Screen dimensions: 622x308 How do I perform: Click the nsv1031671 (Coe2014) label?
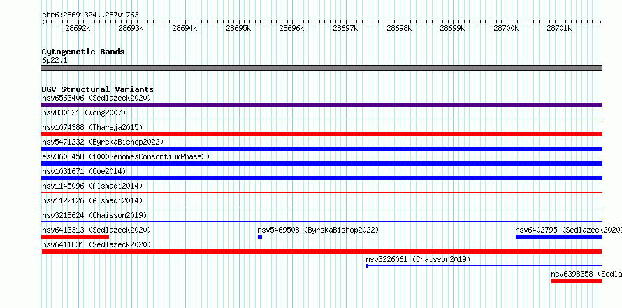coord(84,171)
